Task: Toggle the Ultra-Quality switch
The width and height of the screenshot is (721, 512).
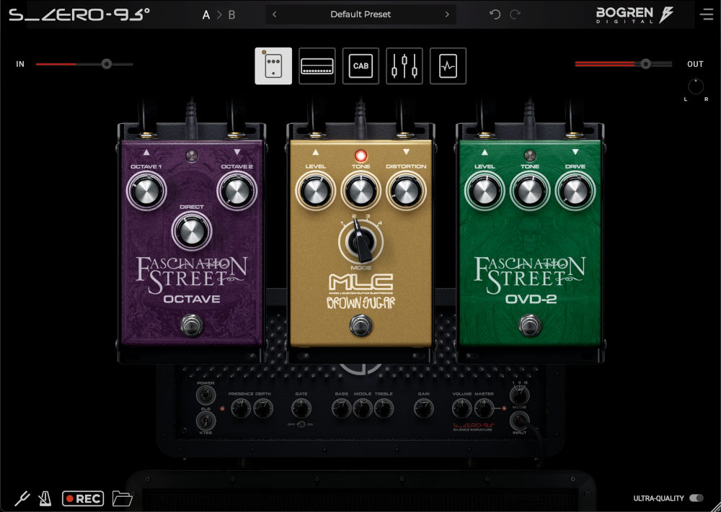Action: (x=696, y=498)
